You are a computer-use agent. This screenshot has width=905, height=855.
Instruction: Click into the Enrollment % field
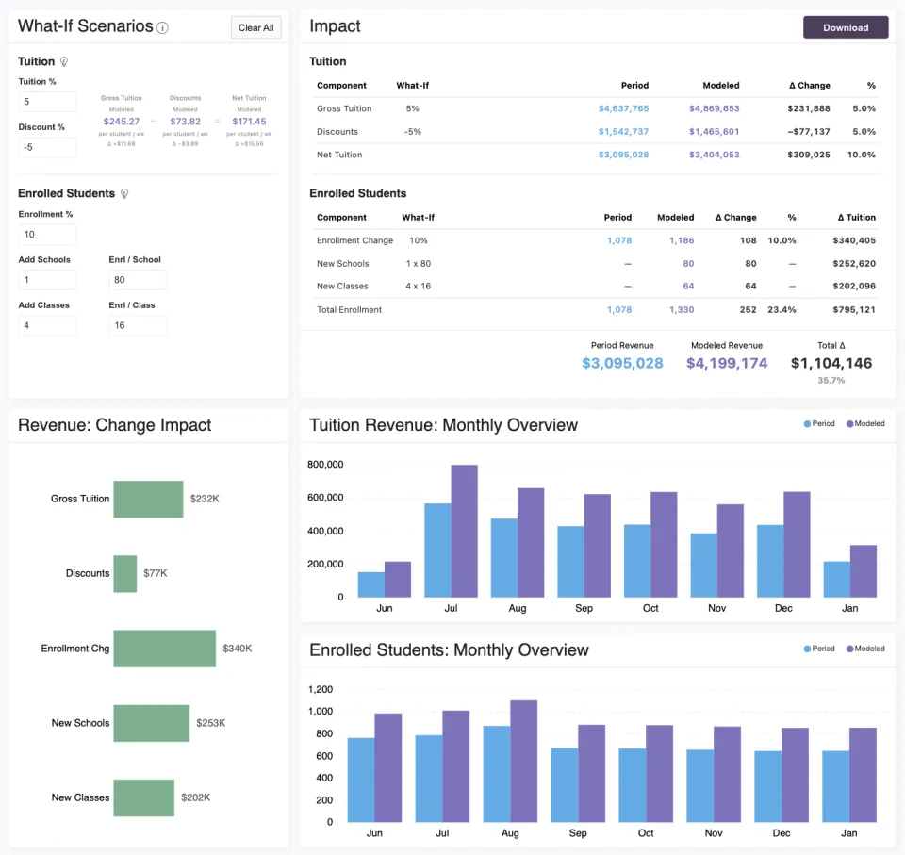(x=47, y=235)
